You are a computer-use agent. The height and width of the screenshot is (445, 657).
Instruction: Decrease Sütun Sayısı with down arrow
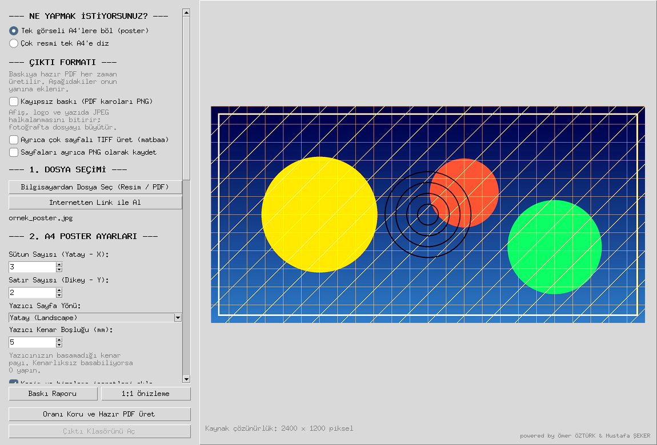(x=59, y=270)
